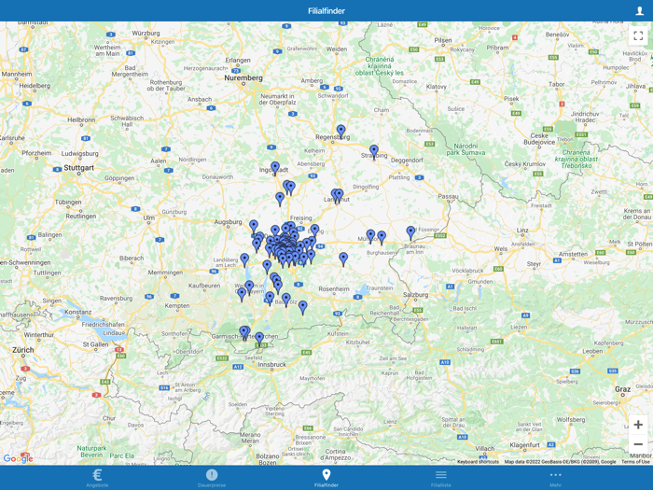The height and width of the screenshot is (490, 653).
Task: Switch to the Filialliste tab
Action: [x=441, y=478]
